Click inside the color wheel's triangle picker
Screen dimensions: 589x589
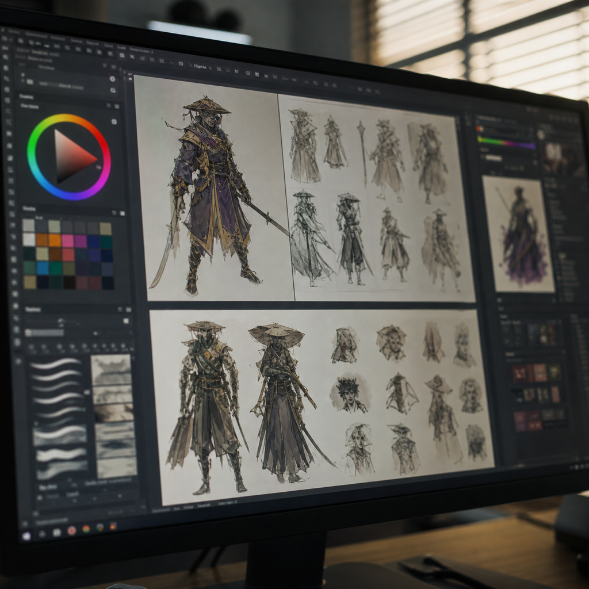pyautogui.click(x=71, y=157)
